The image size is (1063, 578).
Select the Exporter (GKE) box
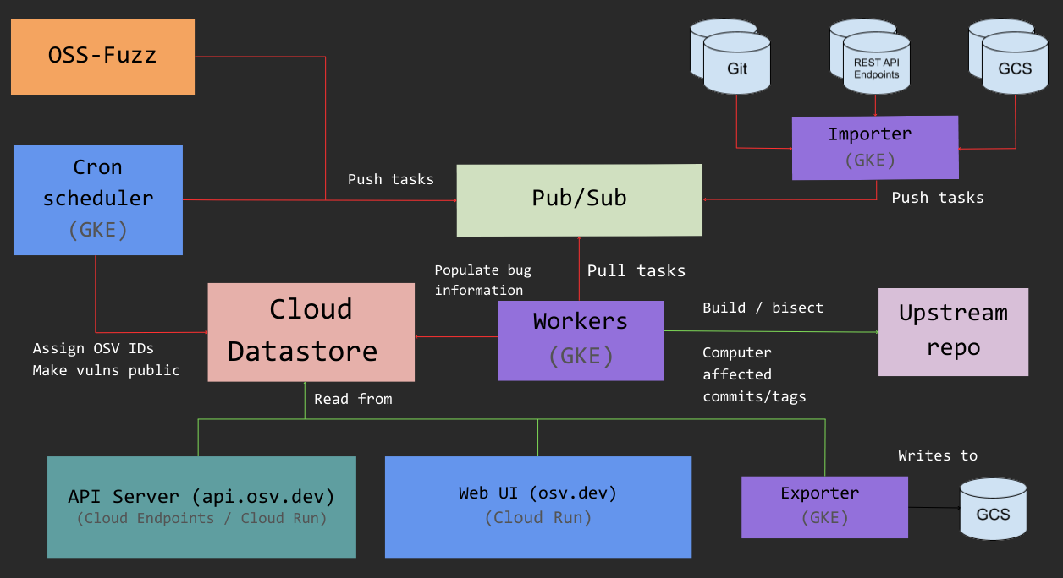pos(824,507)
